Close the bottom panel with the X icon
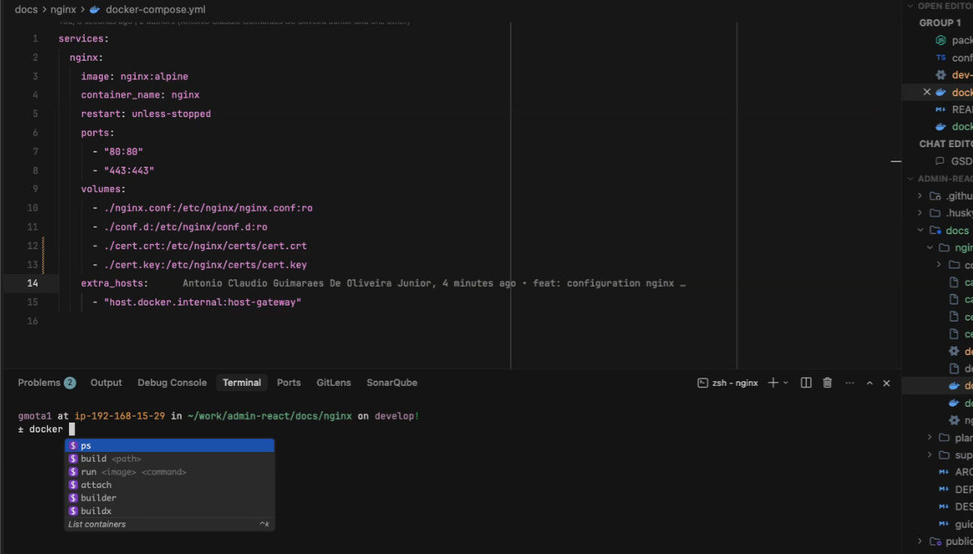This screenshot has height=554, width=973. click(x=887, y=383)
